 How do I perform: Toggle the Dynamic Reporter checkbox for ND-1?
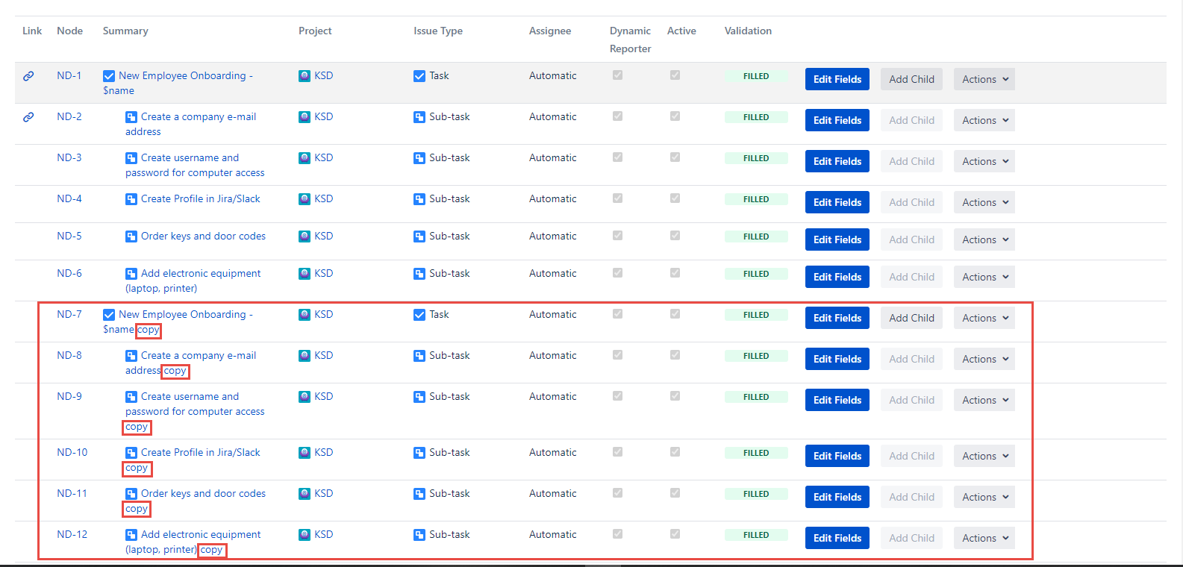pos(617,75)
